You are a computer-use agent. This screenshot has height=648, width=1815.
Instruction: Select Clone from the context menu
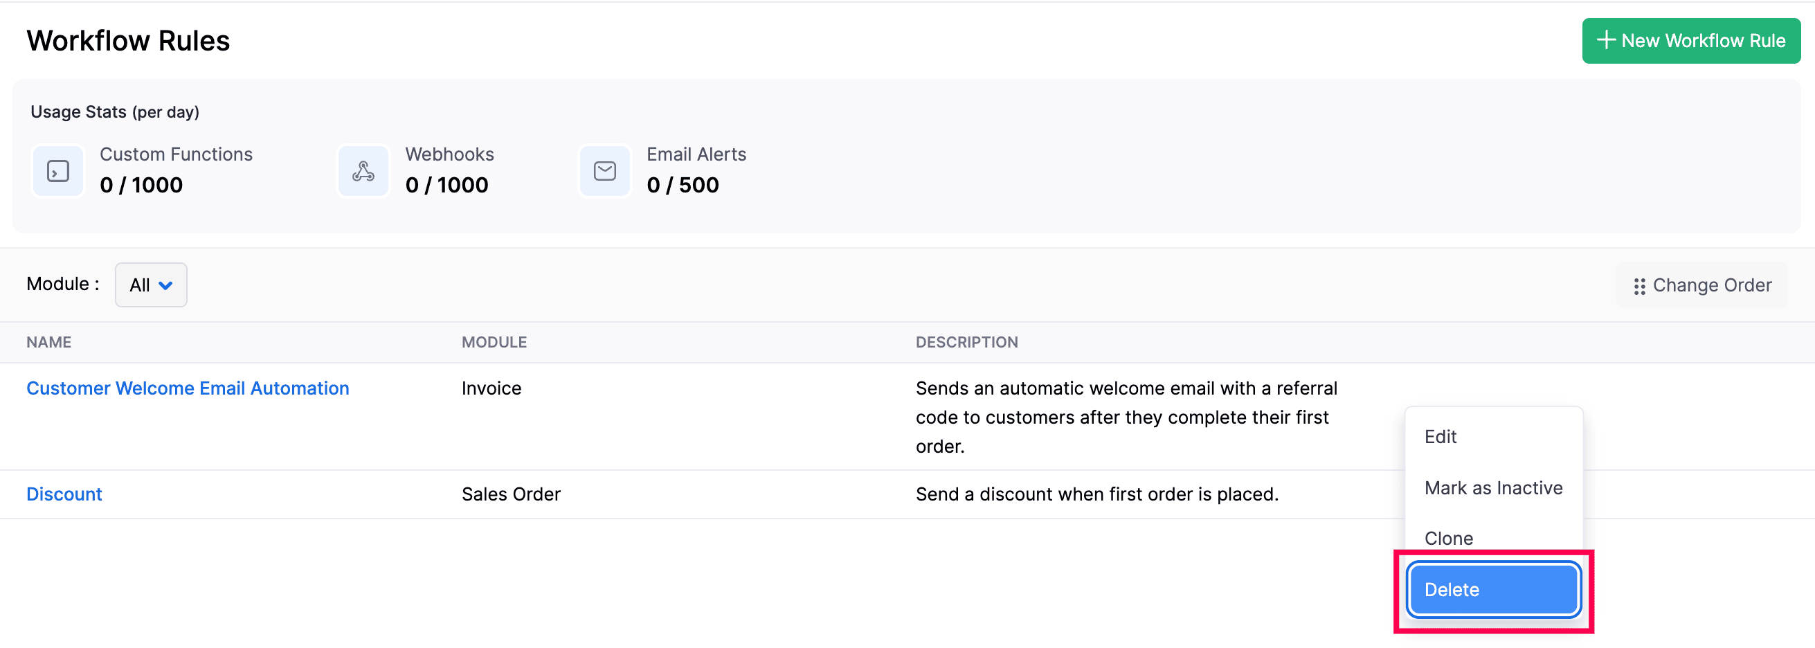pos(1449,538)
